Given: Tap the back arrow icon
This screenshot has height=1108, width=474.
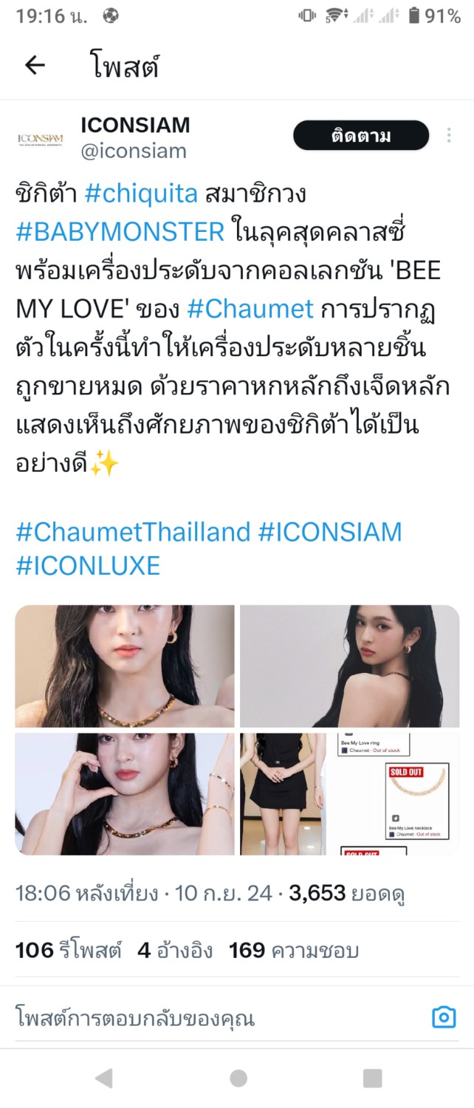Looking at the screenshot, I should click(x=35, y=66).
